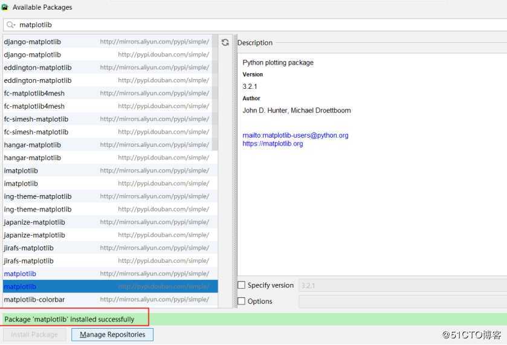Click the version number 3.2.1 in Description
The width and height of the screenshot is (507, 345).
pos(250,86)
